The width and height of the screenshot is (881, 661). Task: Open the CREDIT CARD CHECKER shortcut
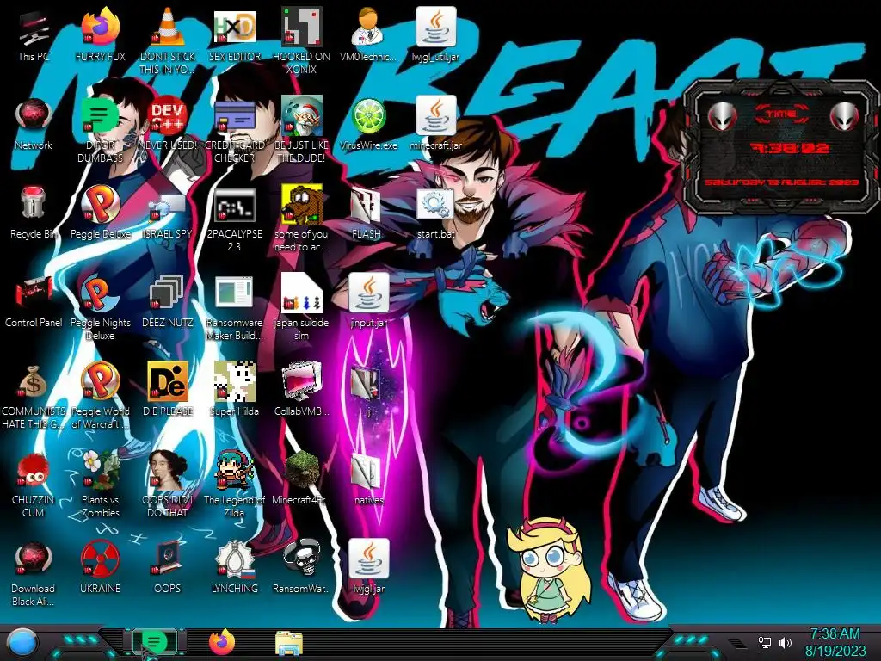tap(234, 131)
